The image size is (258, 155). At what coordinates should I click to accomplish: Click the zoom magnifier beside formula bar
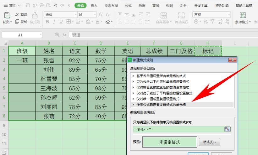click(57, 35)
